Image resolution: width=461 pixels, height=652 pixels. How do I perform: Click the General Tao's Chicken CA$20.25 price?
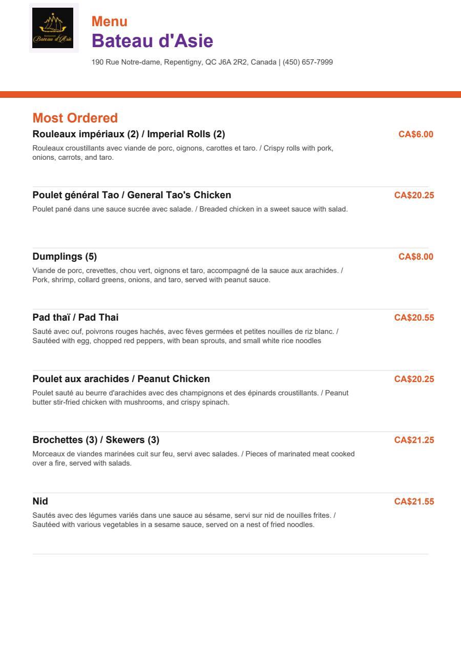pyautogui.click(x=414, y=195)
